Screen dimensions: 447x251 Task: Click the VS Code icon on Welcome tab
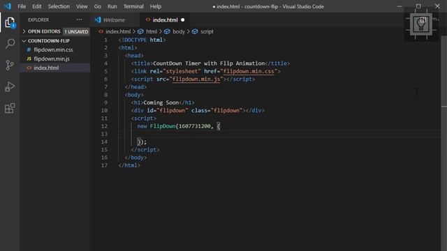coord(98,20)
